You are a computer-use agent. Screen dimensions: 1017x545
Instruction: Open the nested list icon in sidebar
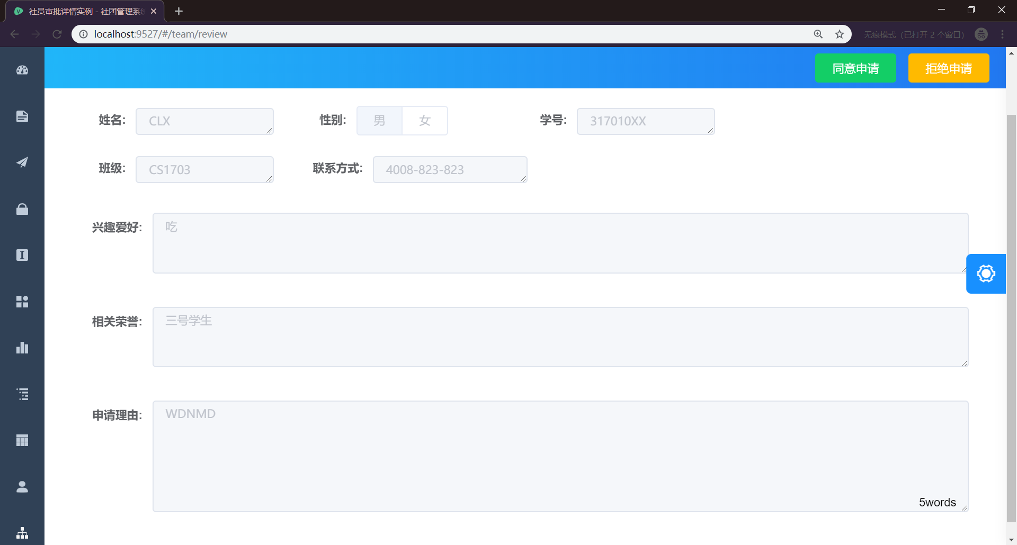click(22, 394)
